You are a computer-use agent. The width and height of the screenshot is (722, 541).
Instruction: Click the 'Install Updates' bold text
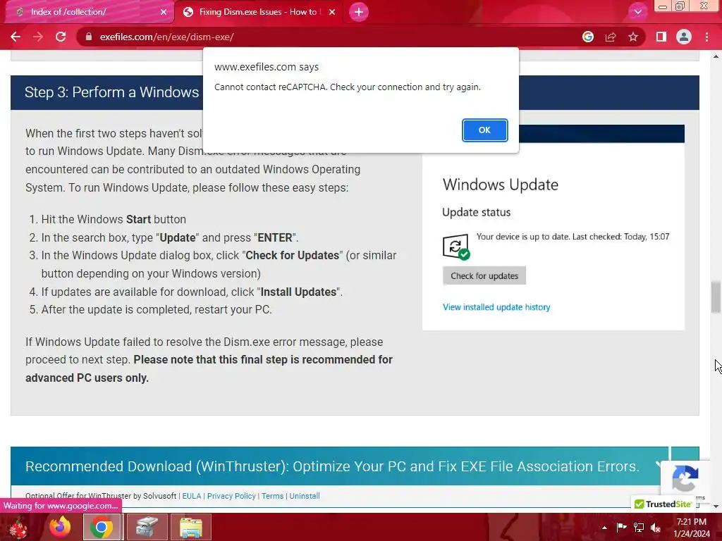point(298,292)
